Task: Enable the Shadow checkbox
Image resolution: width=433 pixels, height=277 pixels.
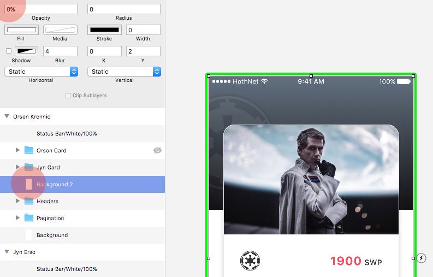Action: 9,51
